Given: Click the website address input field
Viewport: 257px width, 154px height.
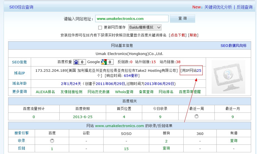Looking at the screenshot, I should 132,19.
